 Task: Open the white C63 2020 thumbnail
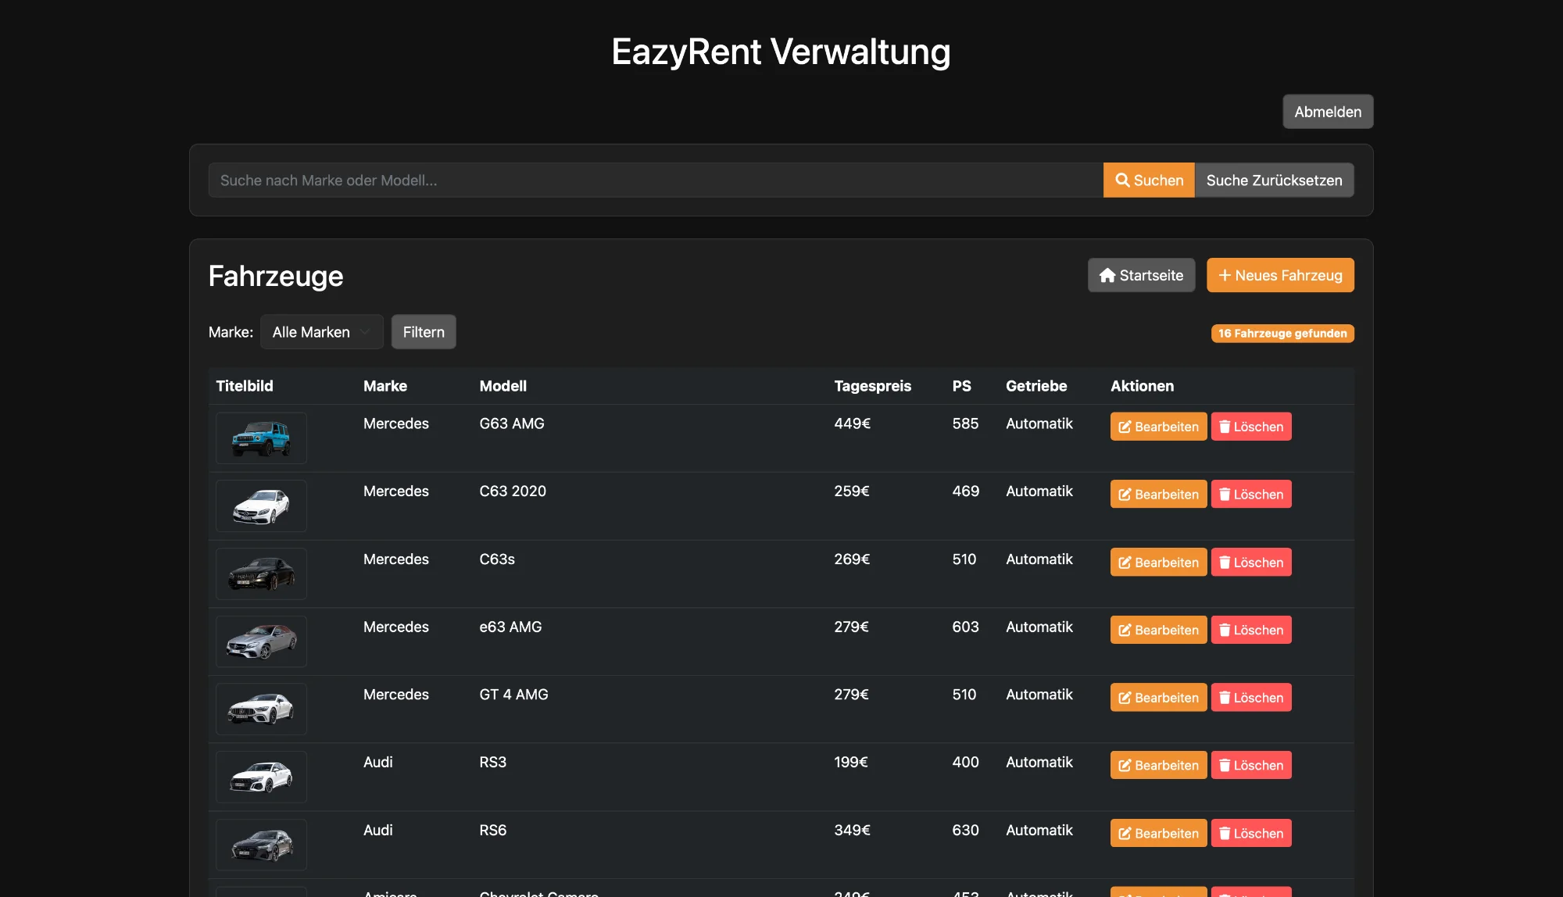pyautogui.click(x=261, y=506)
